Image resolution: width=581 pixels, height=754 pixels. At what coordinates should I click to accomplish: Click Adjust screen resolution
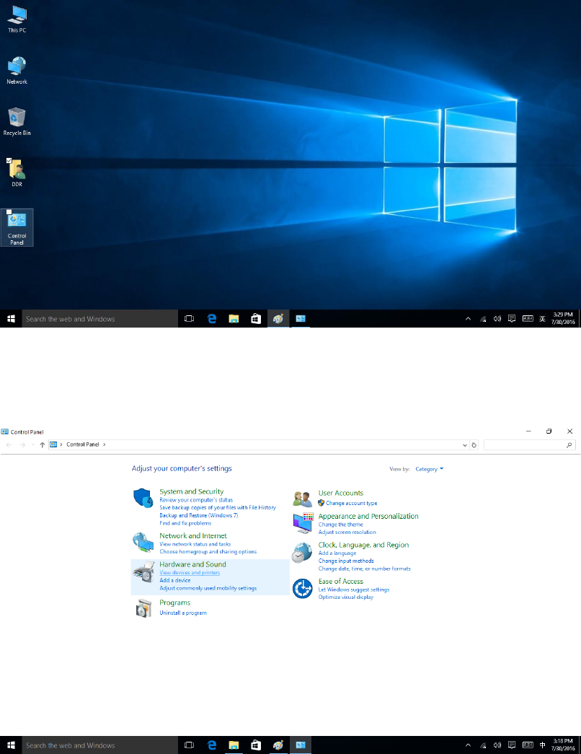pos(347,532)
